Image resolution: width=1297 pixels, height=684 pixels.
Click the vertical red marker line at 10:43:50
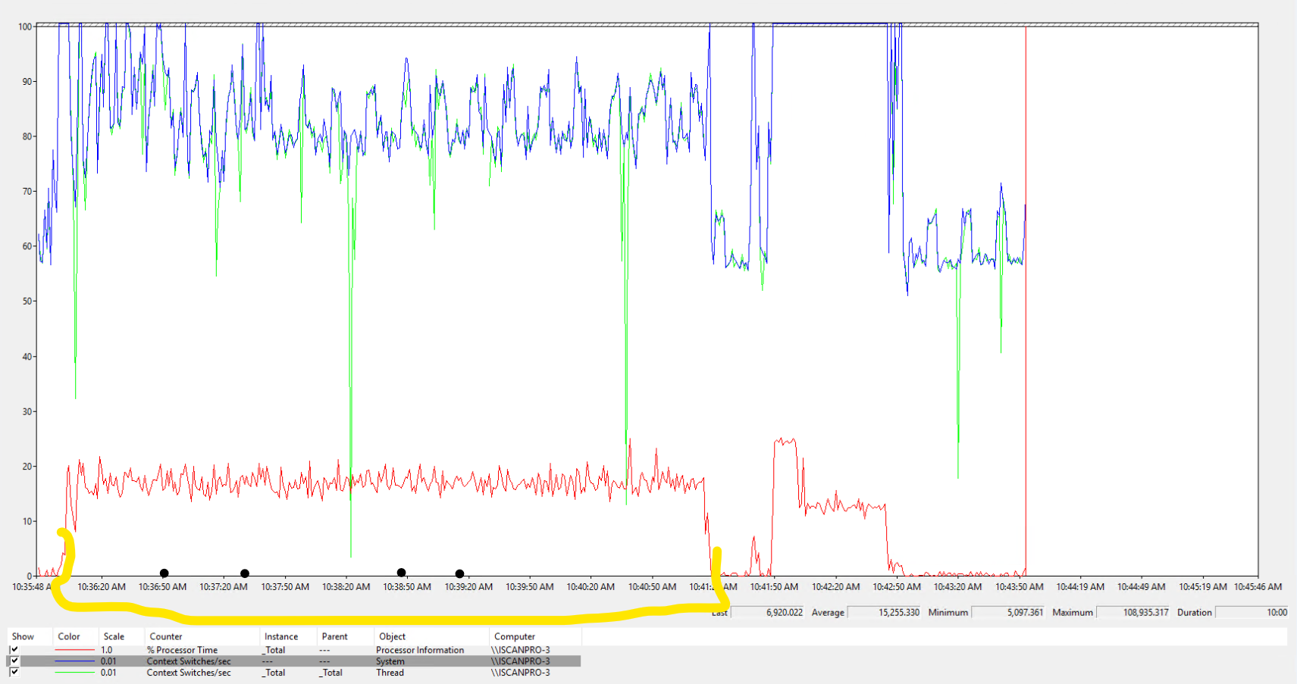point(1027,303)
